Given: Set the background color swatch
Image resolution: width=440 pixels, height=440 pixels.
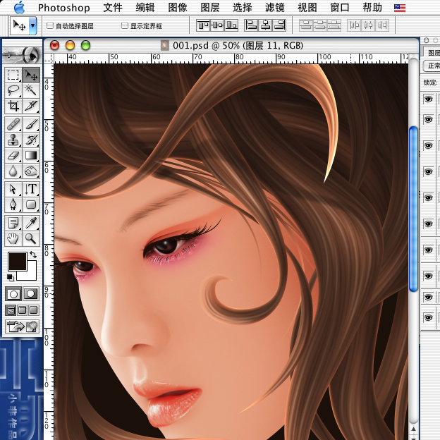Looking at the screenshot, I should 31,275.
